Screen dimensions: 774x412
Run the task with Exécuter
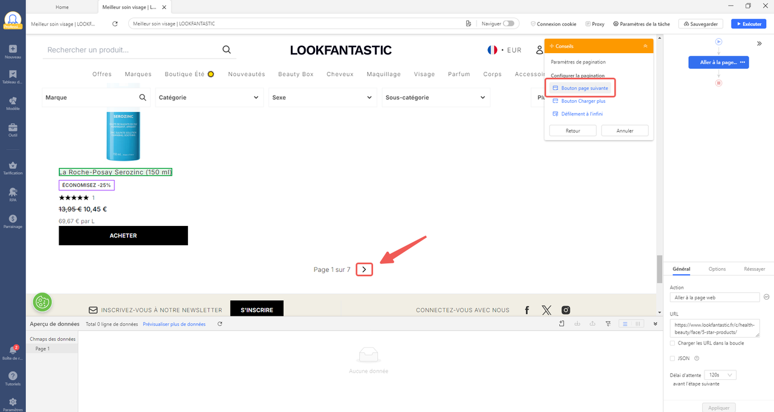(749, 24)
